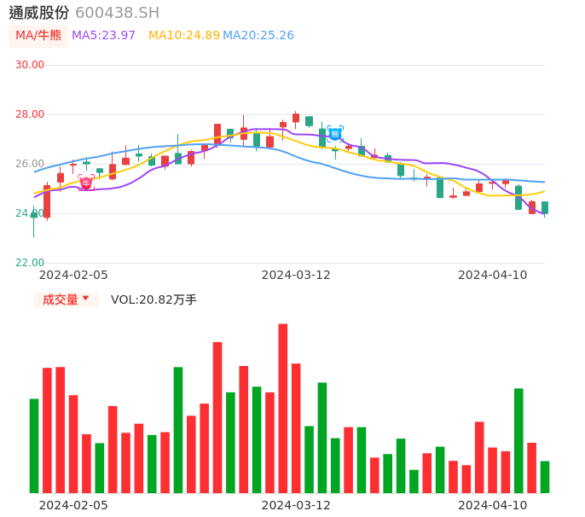Screen dimensions: 585x517
Task: Select the MA5:23.97 legend label
Action: [x=103, y=36]
